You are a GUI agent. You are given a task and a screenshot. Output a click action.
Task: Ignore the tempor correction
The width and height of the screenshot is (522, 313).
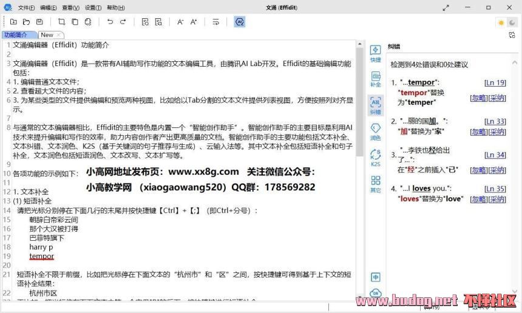click(479, 98)
